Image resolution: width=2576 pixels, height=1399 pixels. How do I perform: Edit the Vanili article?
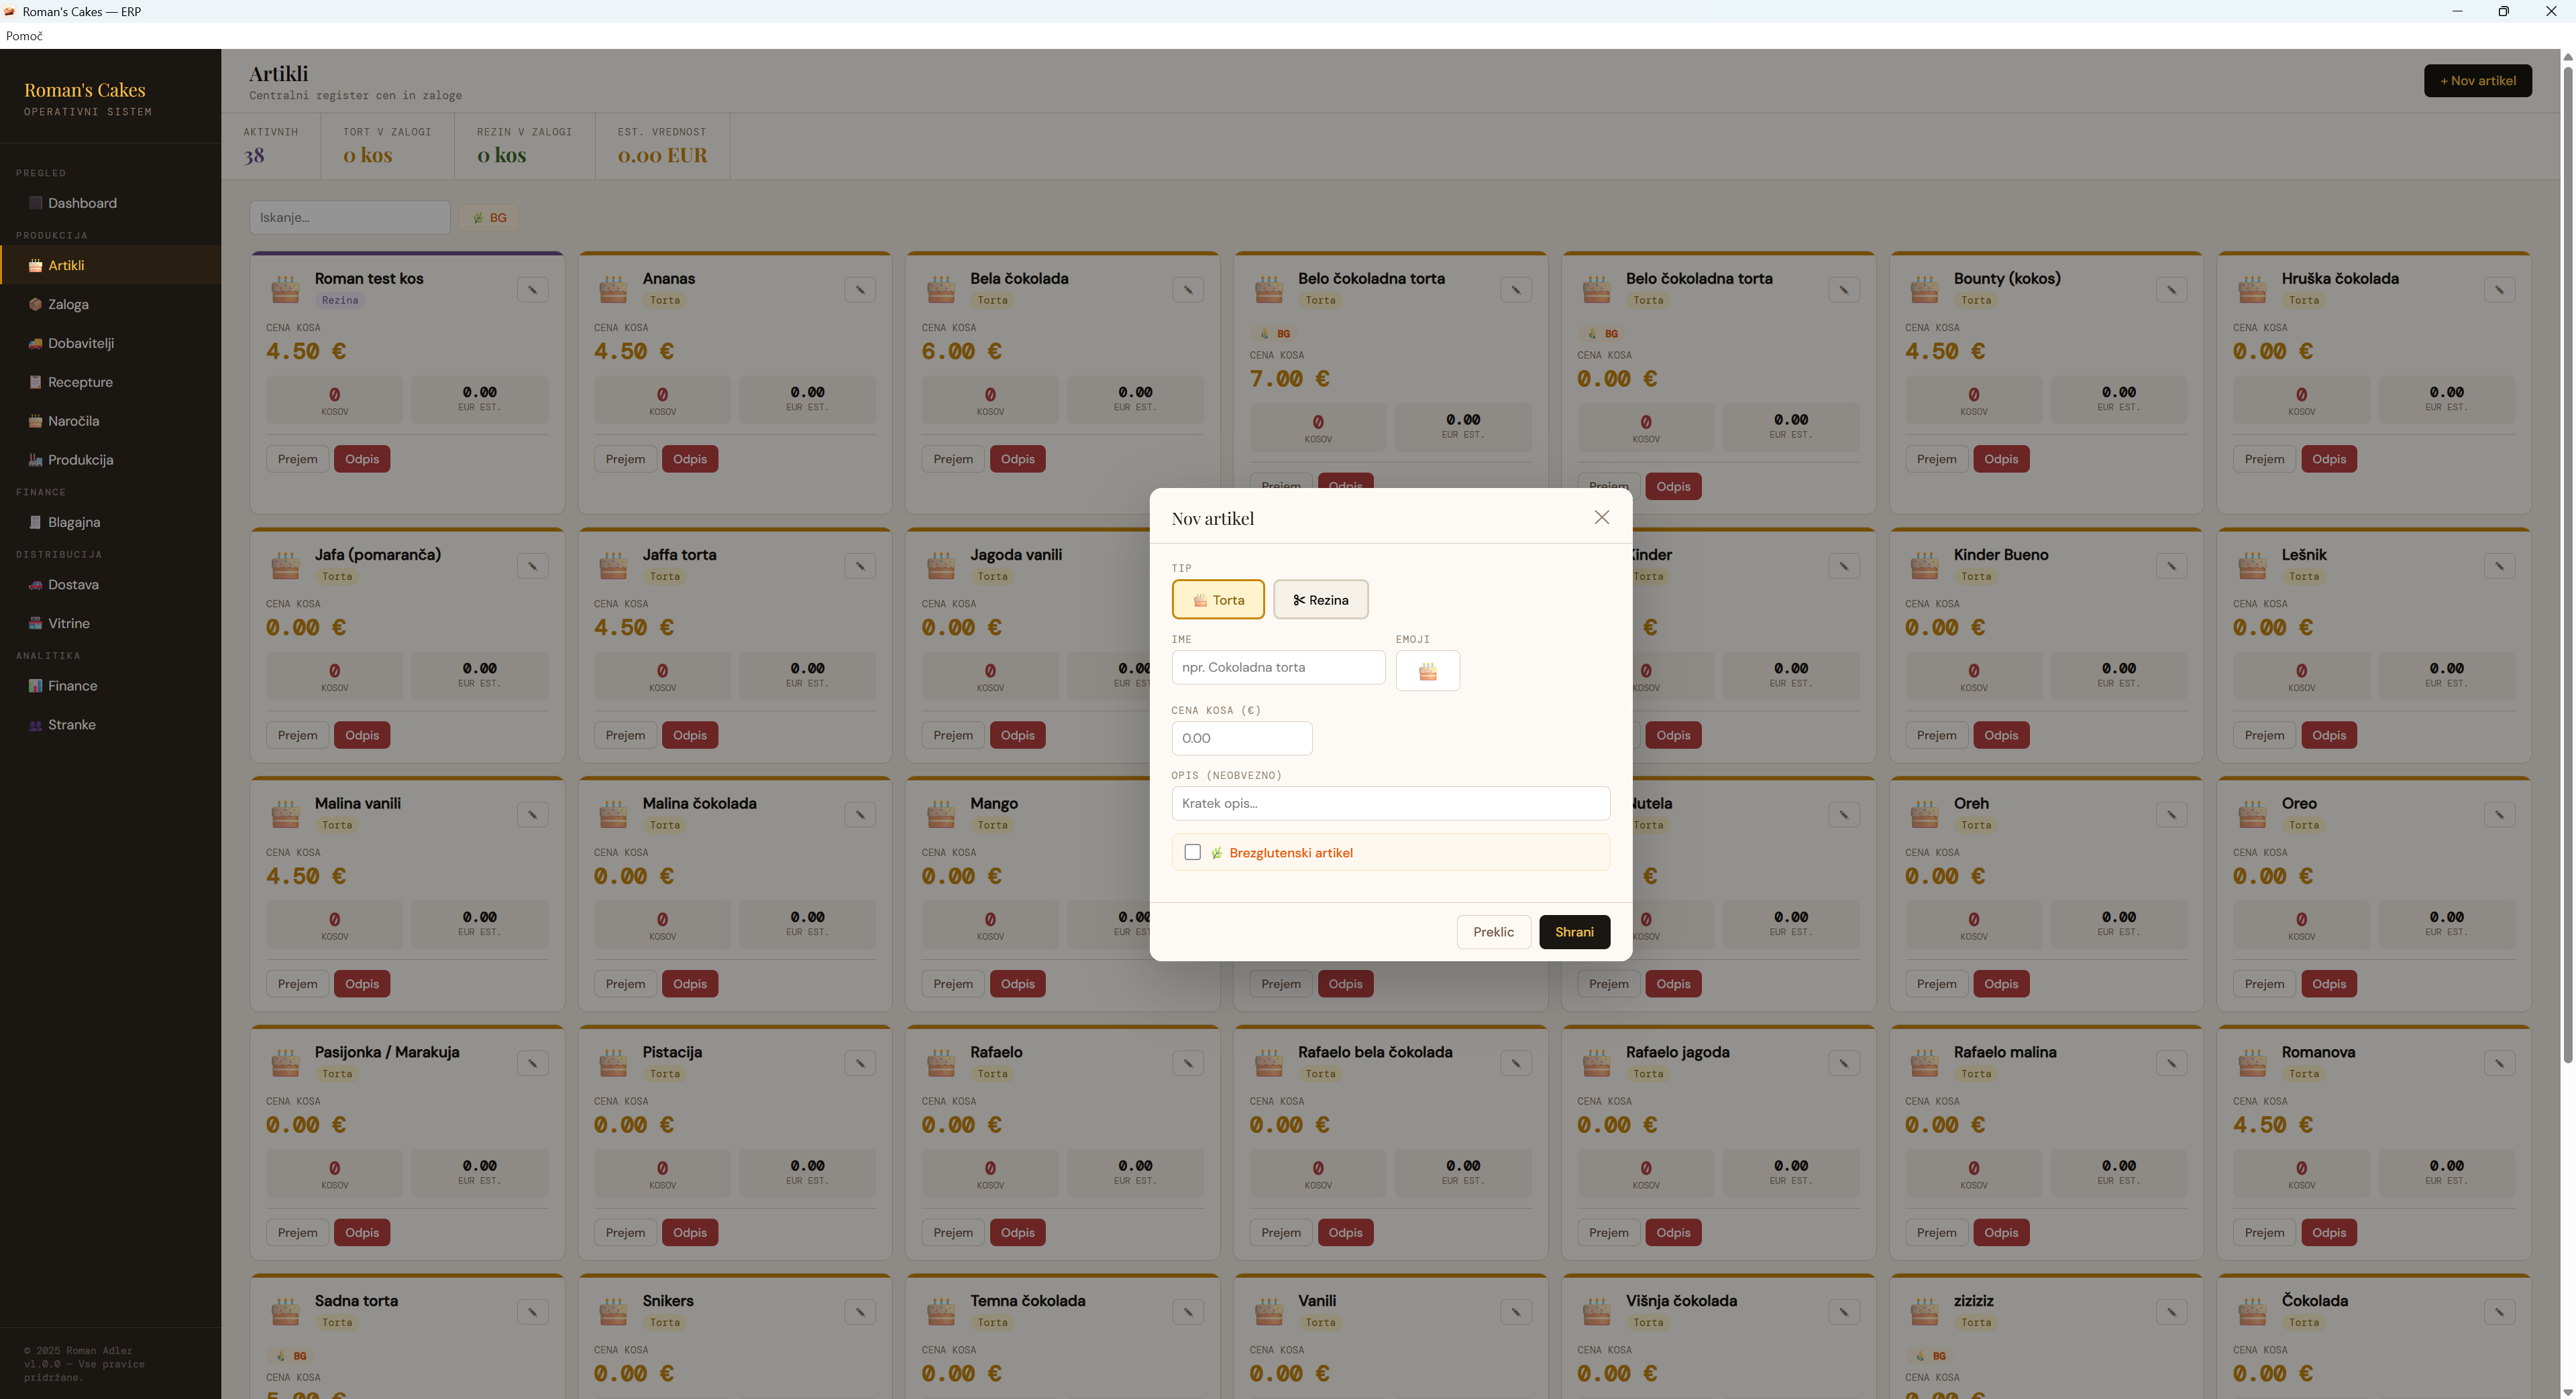pos(1516,1312)
